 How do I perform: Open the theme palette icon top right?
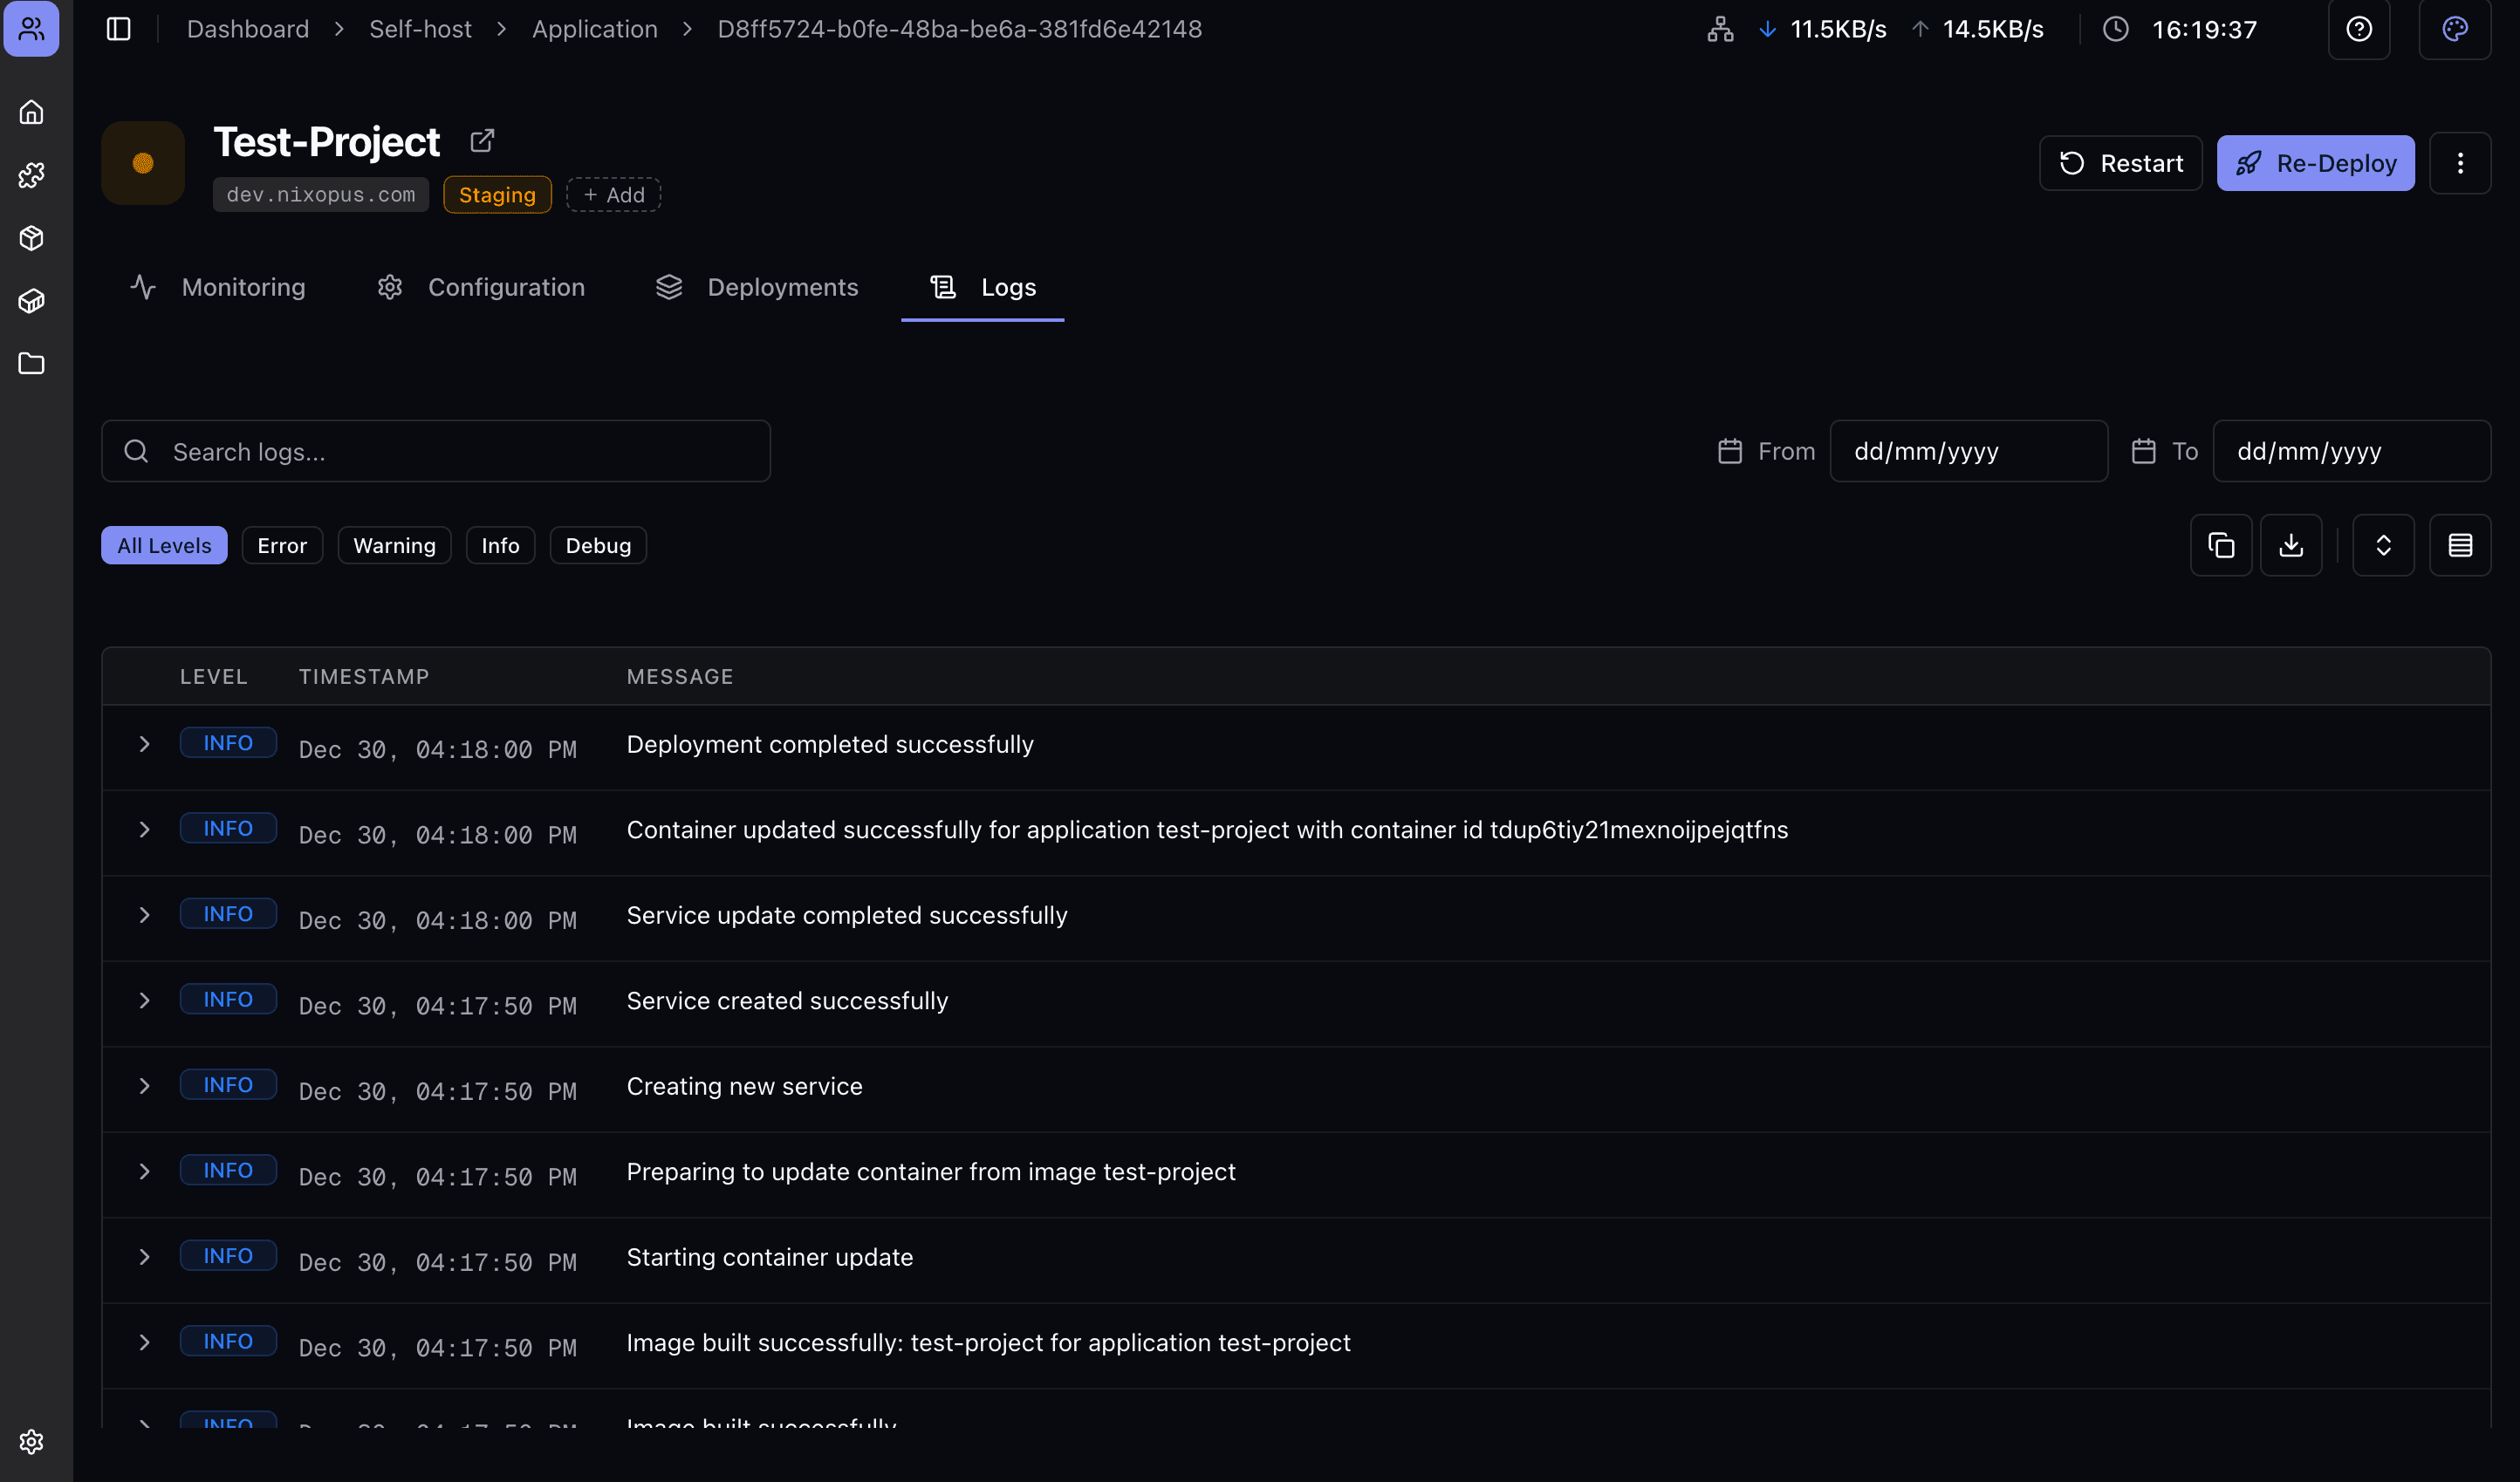[x=2456, y=29]
